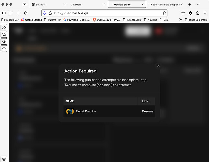The image size is (209, 162).
Task: Click Resume link for Target Practice
Action: click(148, 111)
